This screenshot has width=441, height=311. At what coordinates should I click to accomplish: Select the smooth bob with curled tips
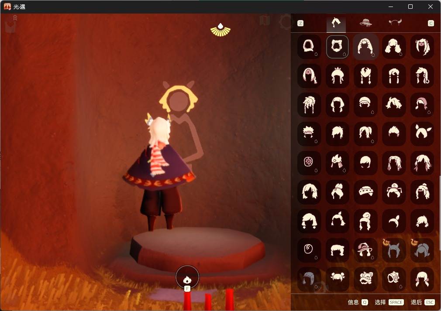[338, 105]
